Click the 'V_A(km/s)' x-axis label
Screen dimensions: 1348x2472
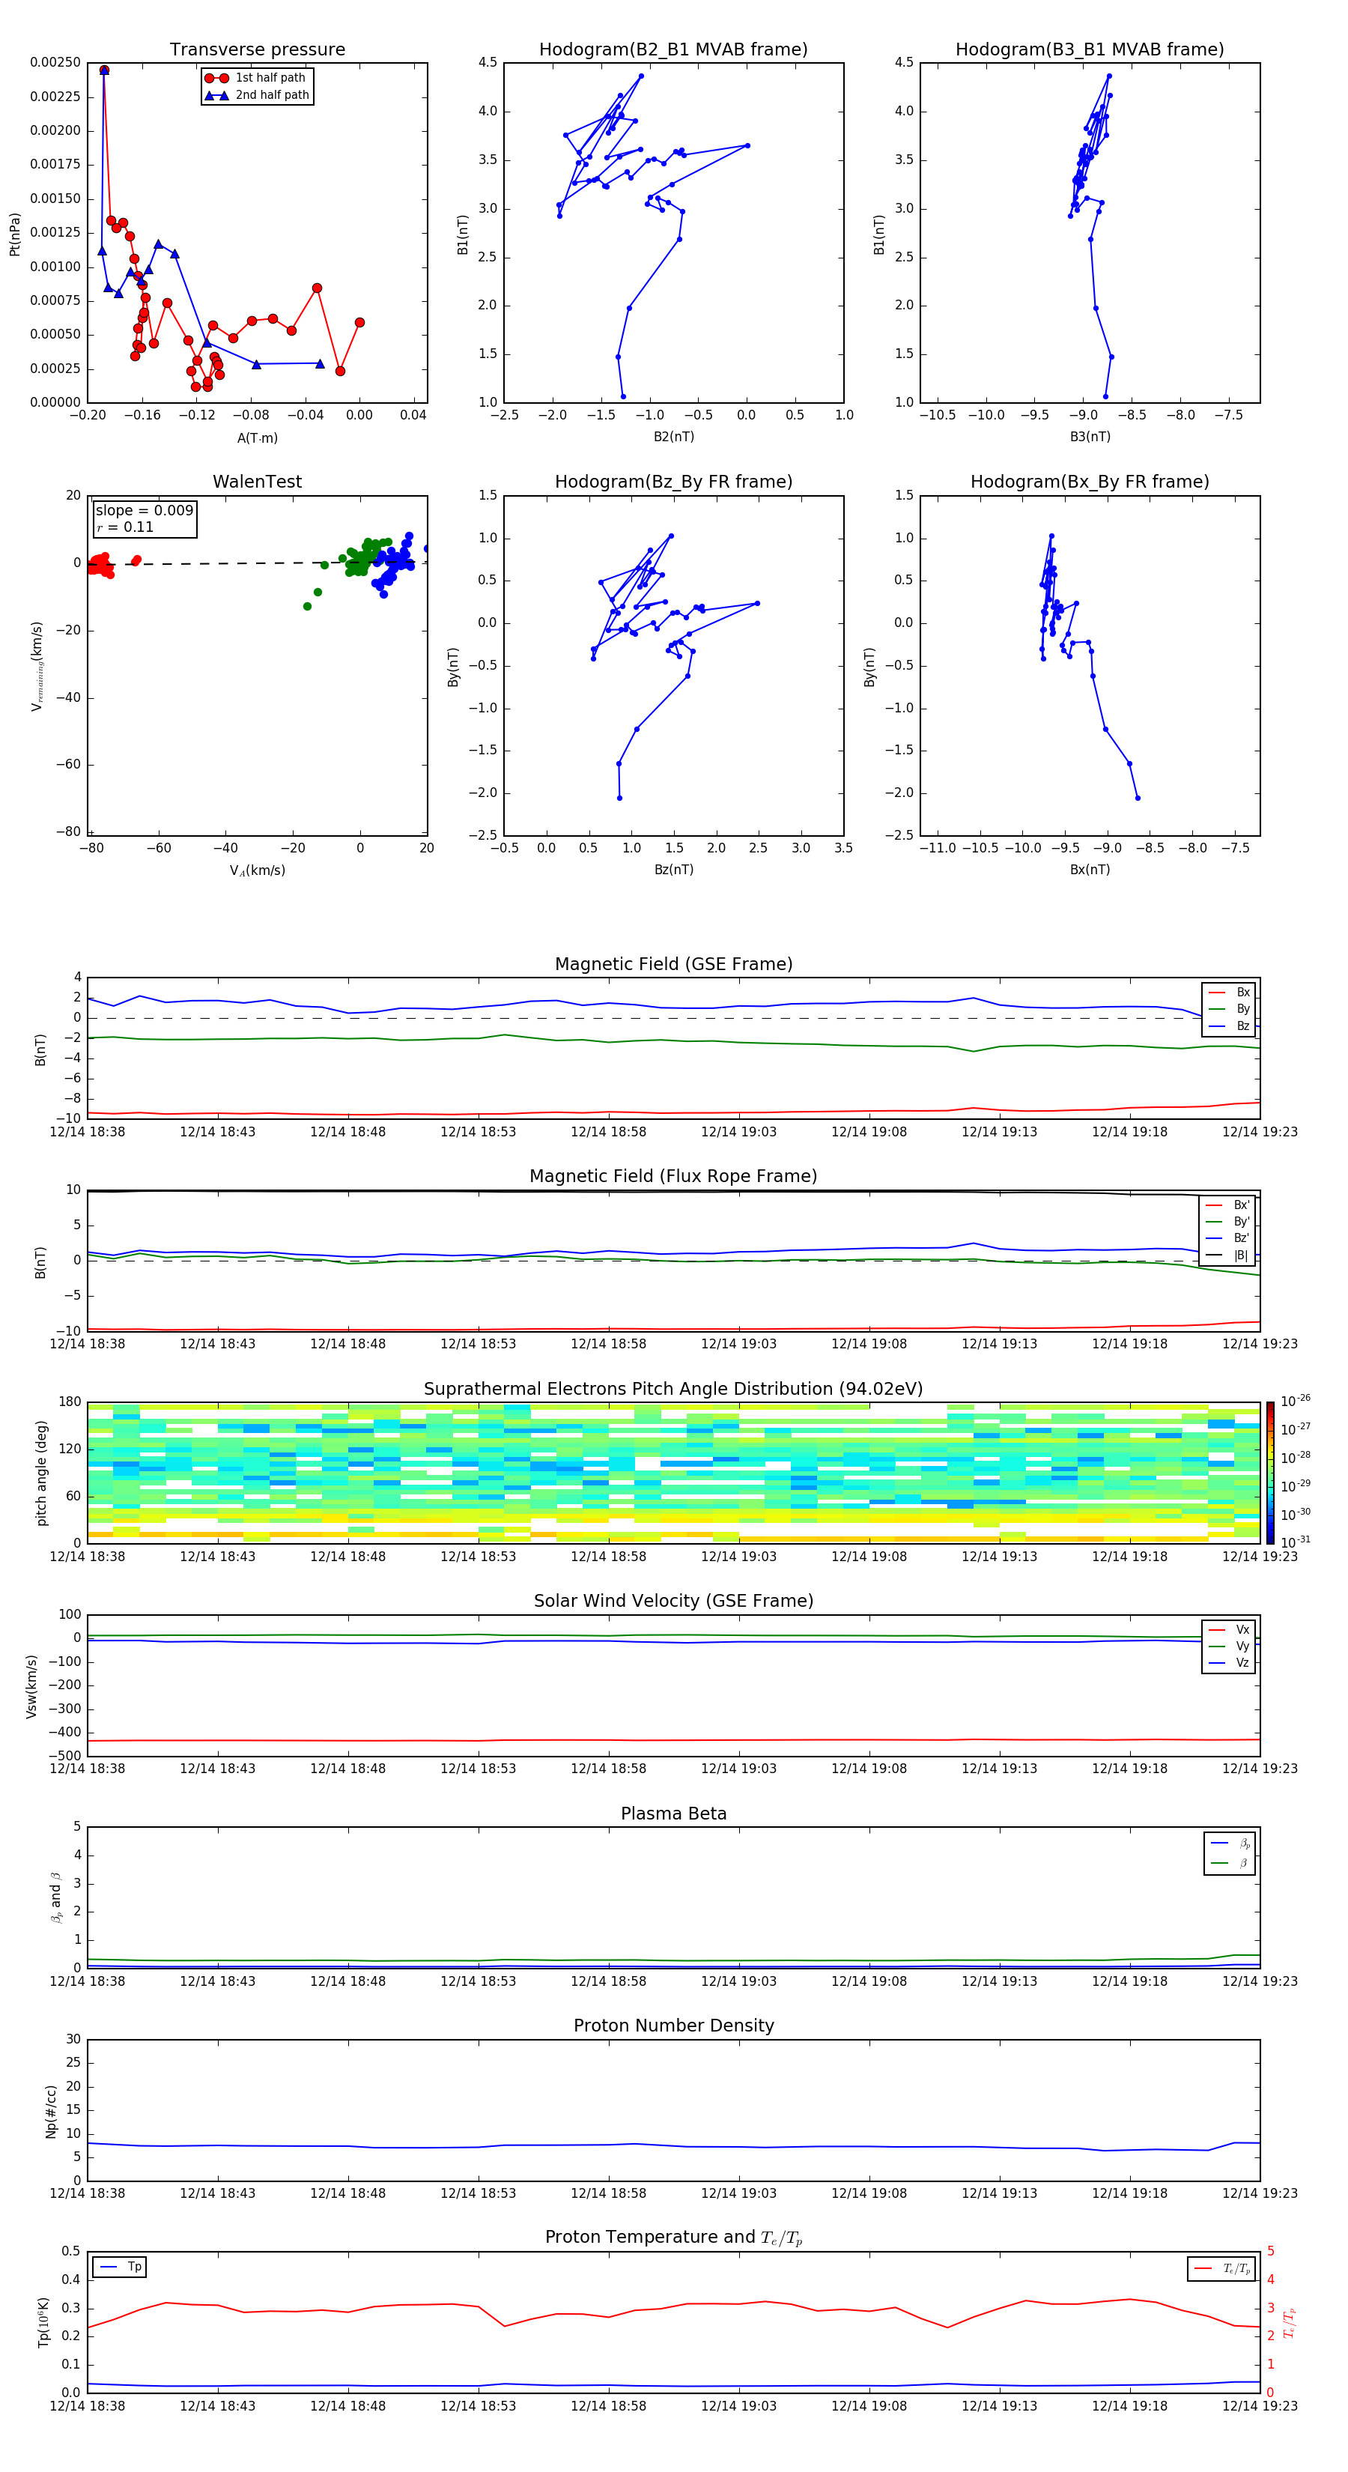(x=257, y=870)
